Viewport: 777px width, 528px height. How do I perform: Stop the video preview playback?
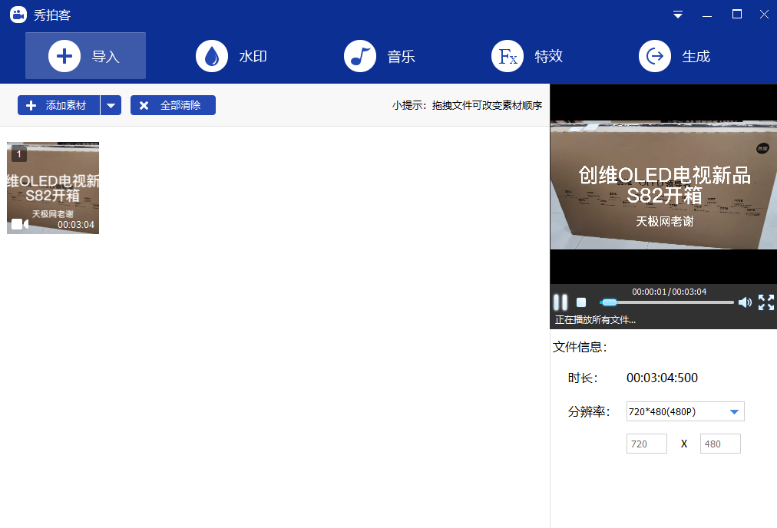click(581, 302)
